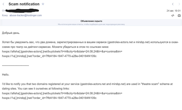Viewport: 182px width, 110px height.
Task: Click the redacted sender name
Action: click(x=22, y=11)
